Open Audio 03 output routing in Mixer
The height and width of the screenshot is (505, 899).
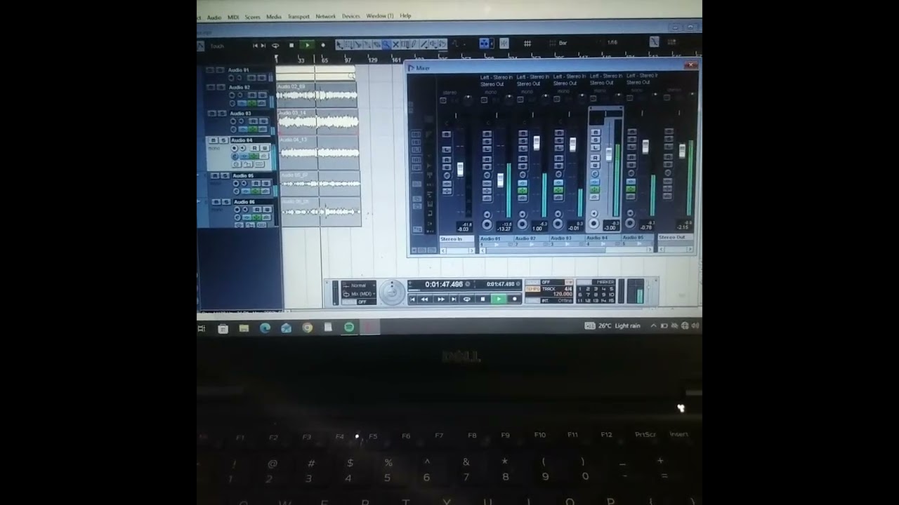tap(565, 83)
